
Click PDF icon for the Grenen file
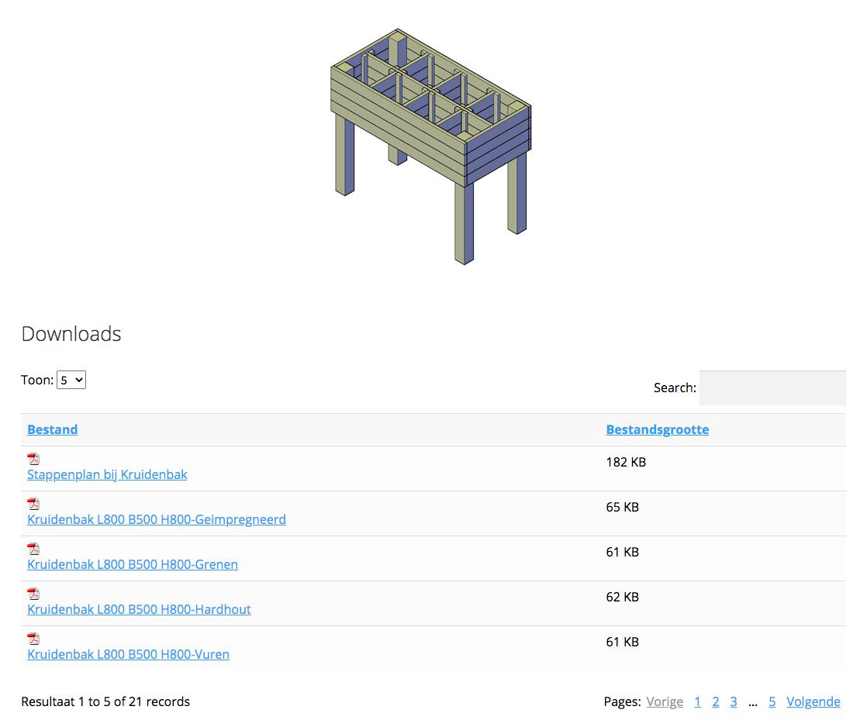[x=33, y=549]
